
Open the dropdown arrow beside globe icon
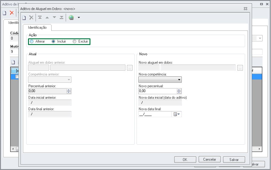point(79,18)
